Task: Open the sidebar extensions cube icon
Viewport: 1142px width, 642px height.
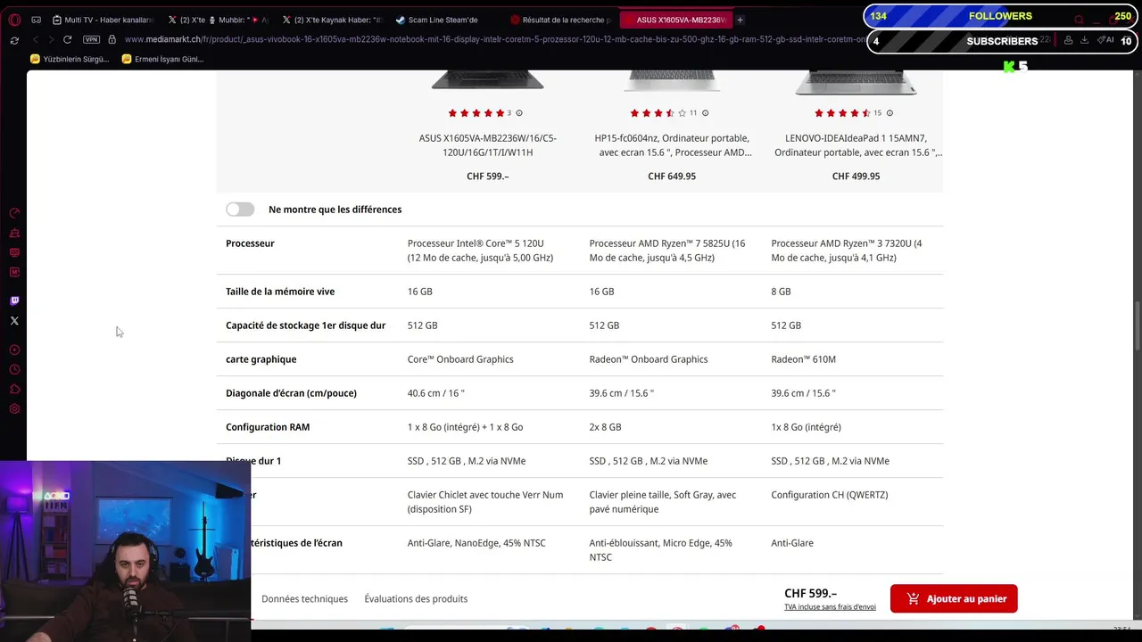Action: coord(14,389)
